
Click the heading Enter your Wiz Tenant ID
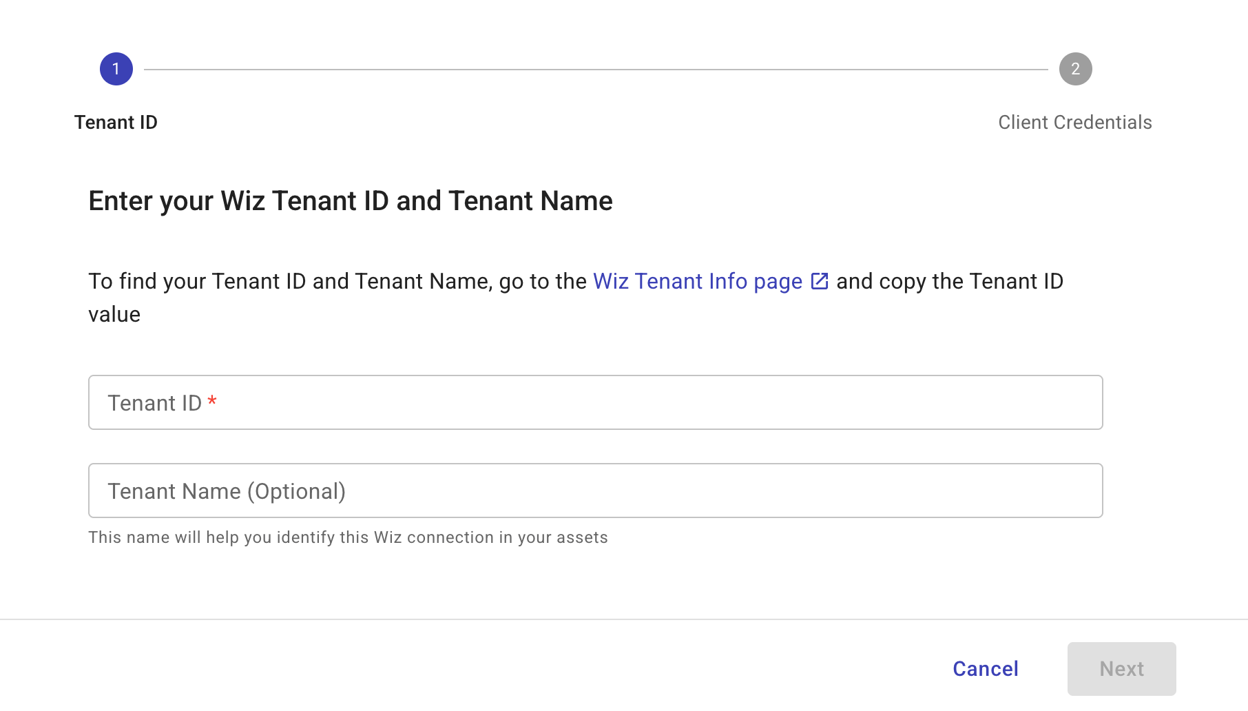tap(350, 201)
